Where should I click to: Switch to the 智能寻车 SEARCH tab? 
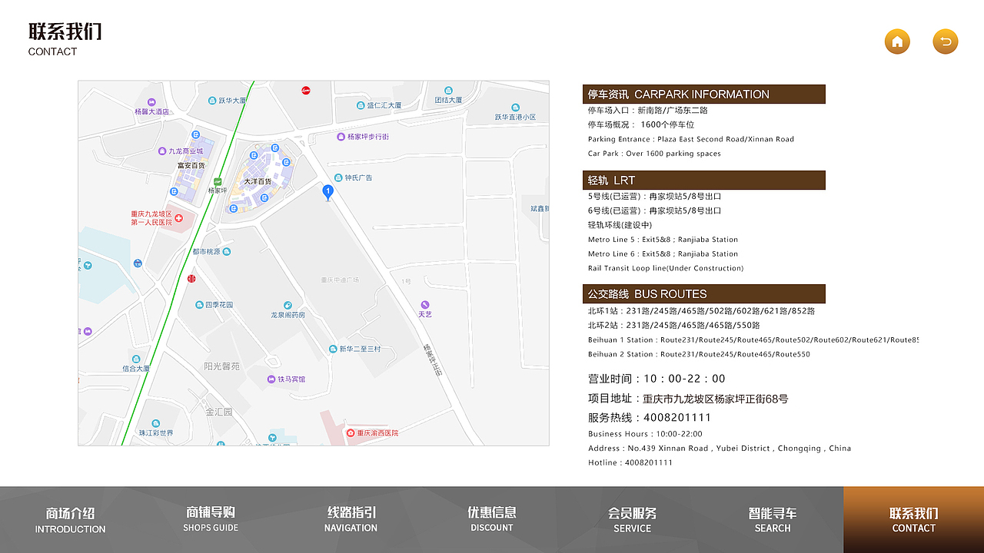point(772,518)
